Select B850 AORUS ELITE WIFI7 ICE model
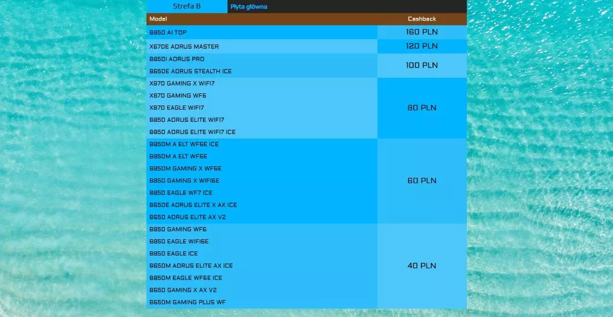The image size is (613, 317). [x=192, y=132]
